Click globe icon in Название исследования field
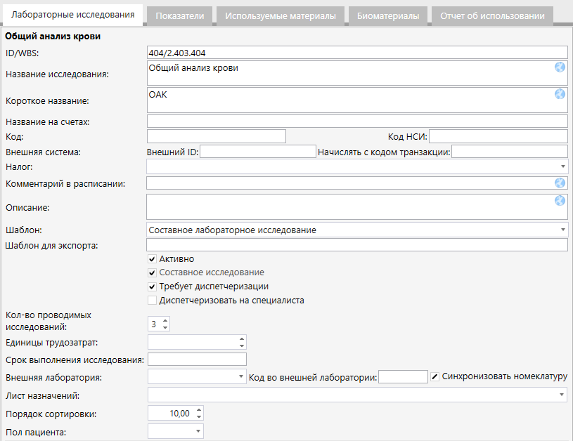Screen dimensions: 573x441 560,67
